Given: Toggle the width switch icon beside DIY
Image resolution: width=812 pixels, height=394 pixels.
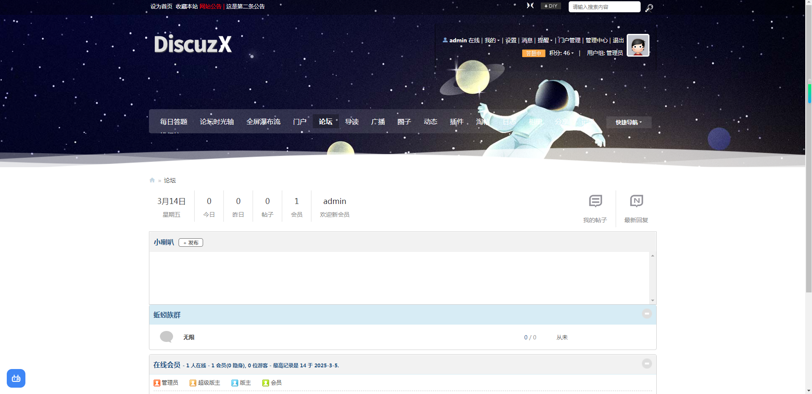Looking at the screenshot, I should (x=530, y=6).
